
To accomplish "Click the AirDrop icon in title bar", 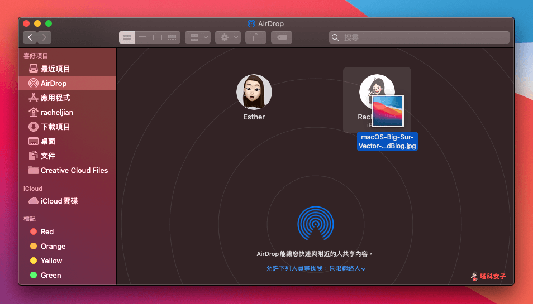I will coord(251,23).
